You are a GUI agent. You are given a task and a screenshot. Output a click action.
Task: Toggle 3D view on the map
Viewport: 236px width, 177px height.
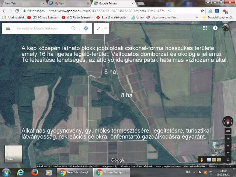[228, 131]
